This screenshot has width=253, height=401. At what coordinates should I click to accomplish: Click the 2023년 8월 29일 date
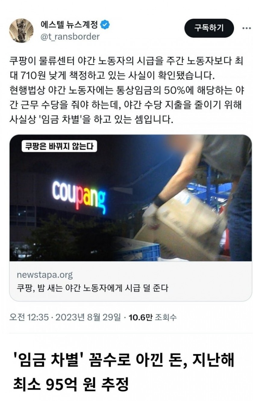click(88, 317)
